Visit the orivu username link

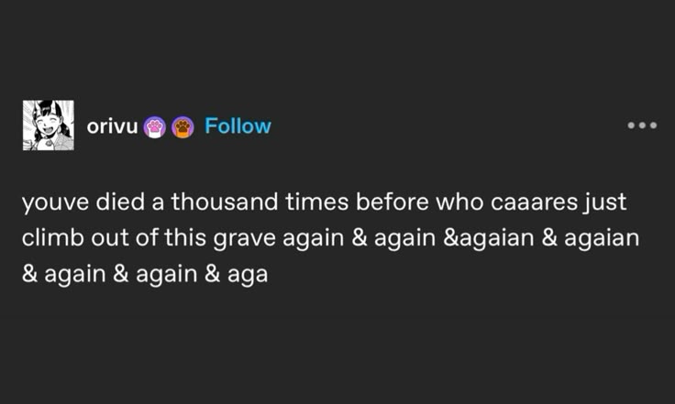(112, 126)
